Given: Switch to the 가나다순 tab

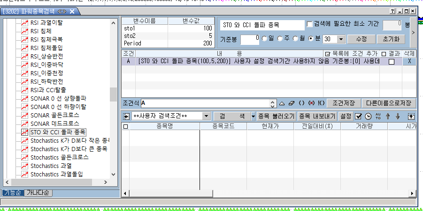Looking at the screenshot, I should coord(38,193).
